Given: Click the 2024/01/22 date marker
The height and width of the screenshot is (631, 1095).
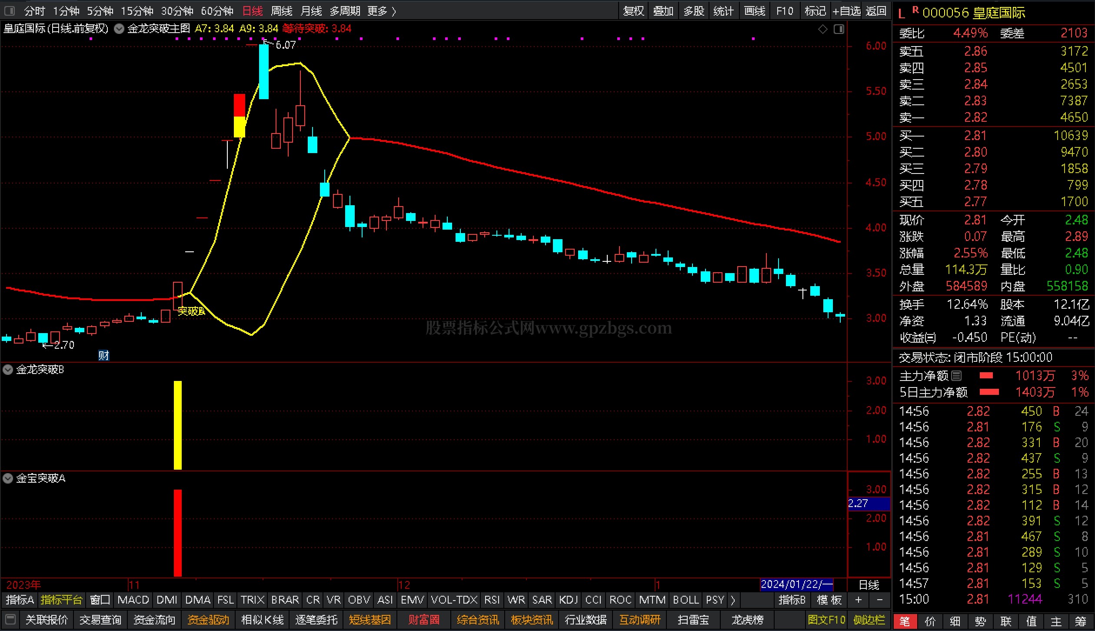Looking at the screenshot, I should pyautogui.click(x=796, y=584).
